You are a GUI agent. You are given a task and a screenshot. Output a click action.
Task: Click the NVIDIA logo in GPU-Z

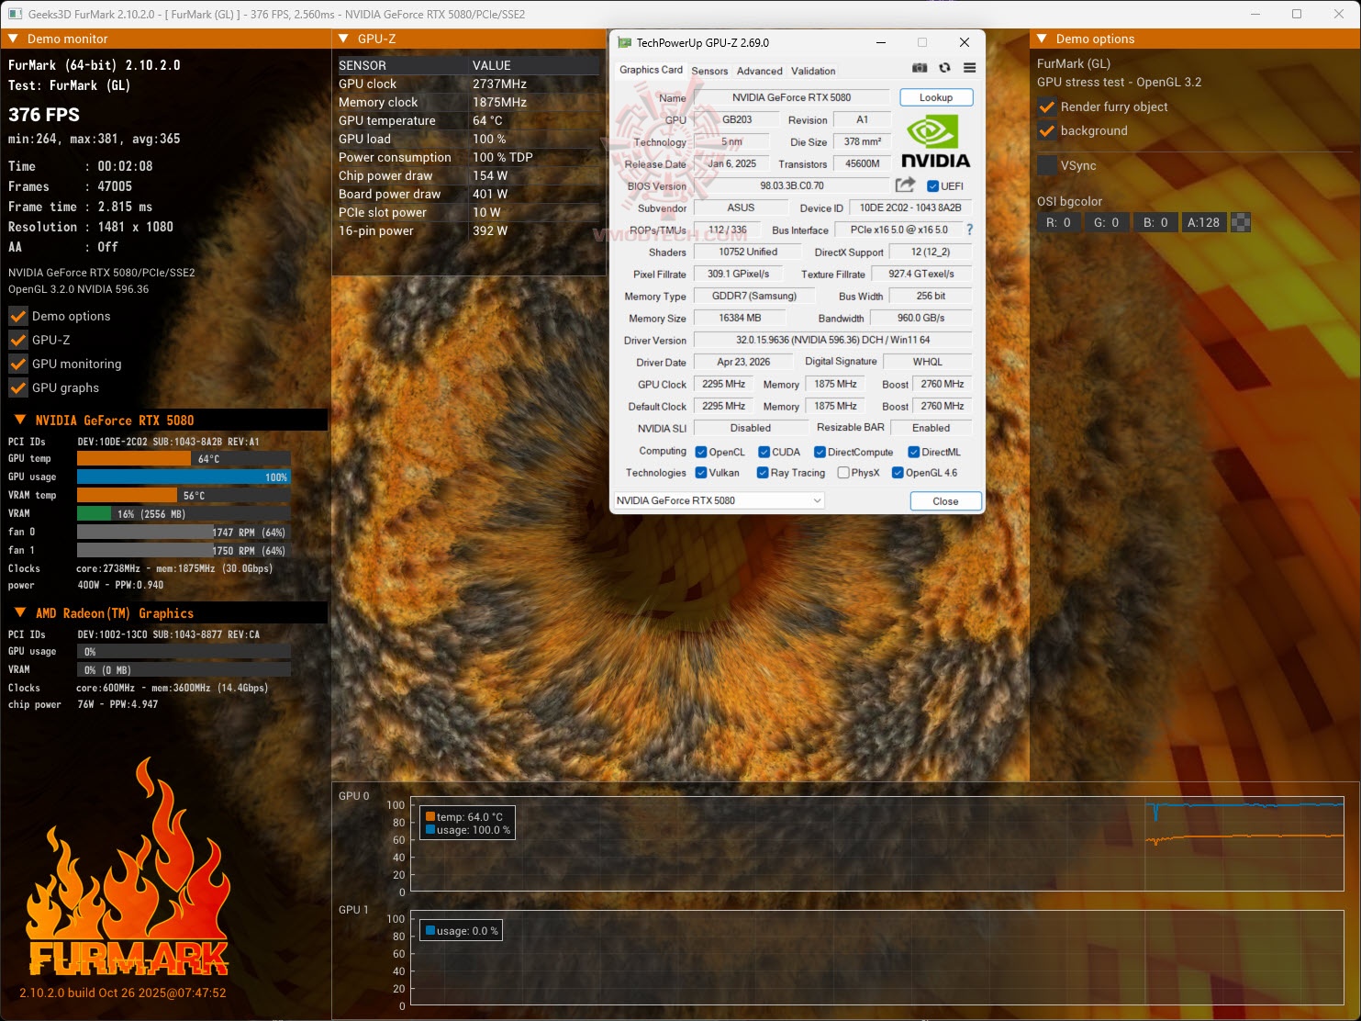click(935, 142)
